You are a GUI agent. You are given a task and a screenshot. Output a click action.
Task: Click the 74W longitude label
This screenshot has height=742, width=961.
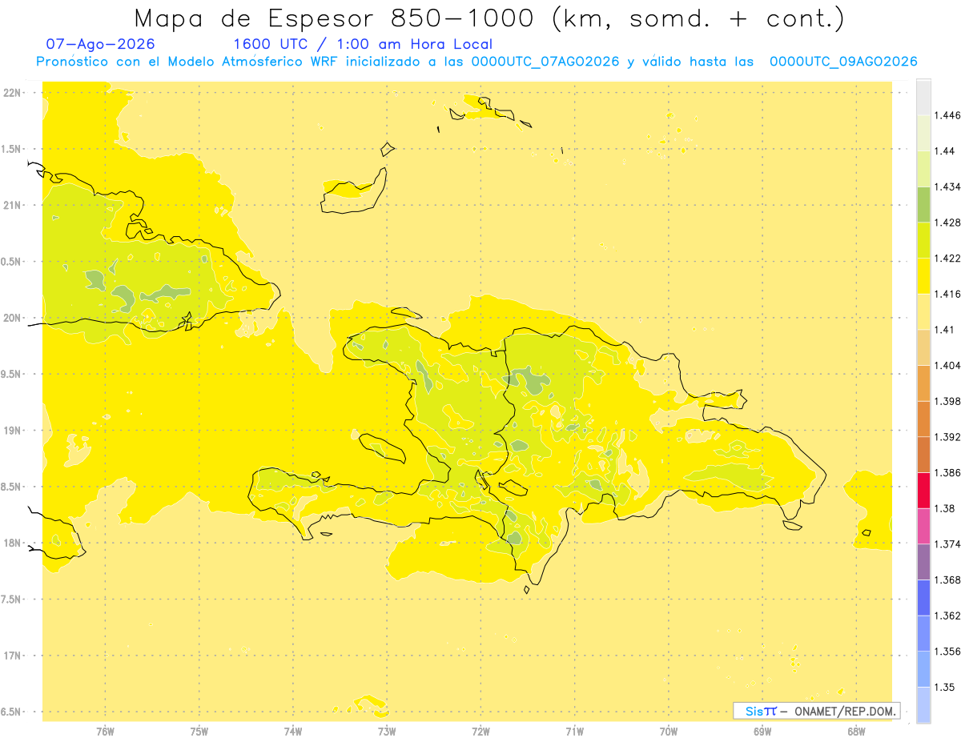[293, 732]
